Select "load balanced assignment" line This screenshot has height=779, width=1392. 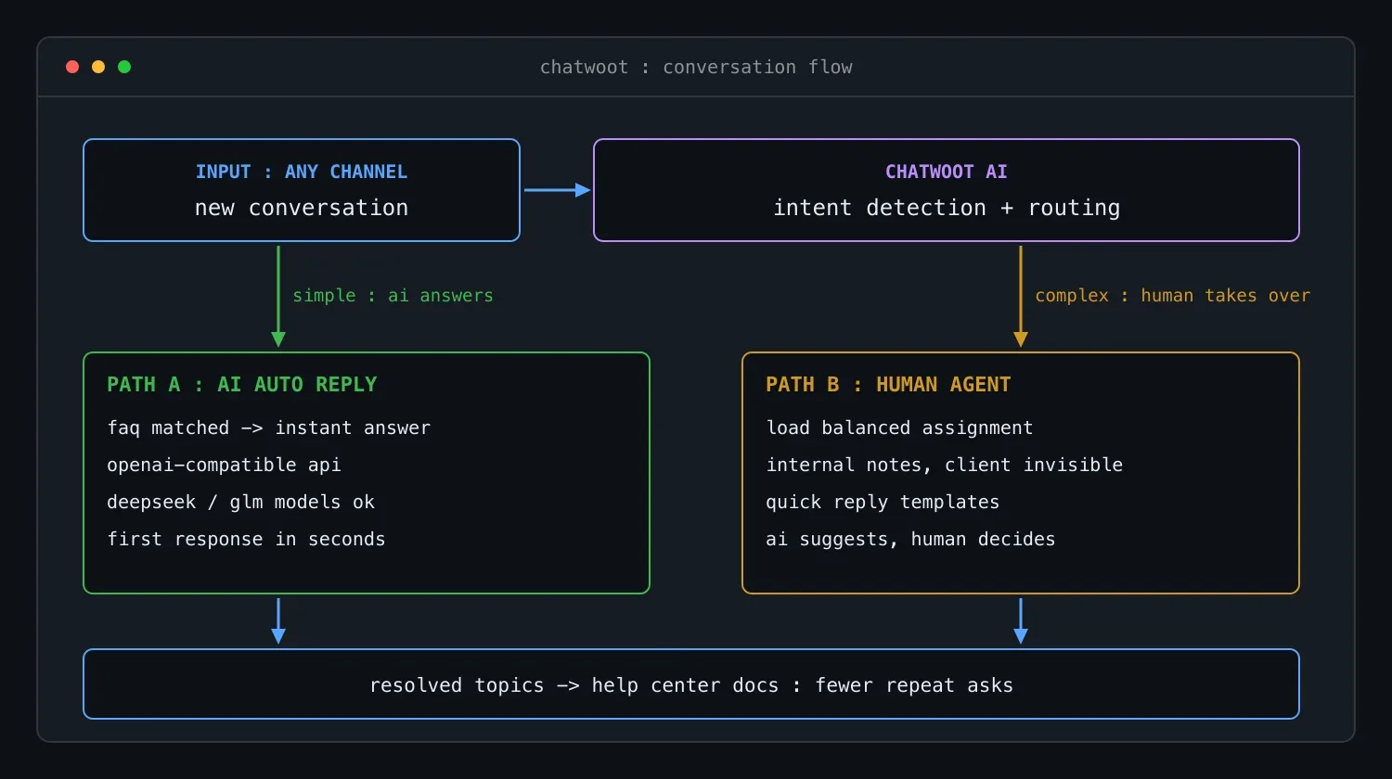click(x=899, y=428)
